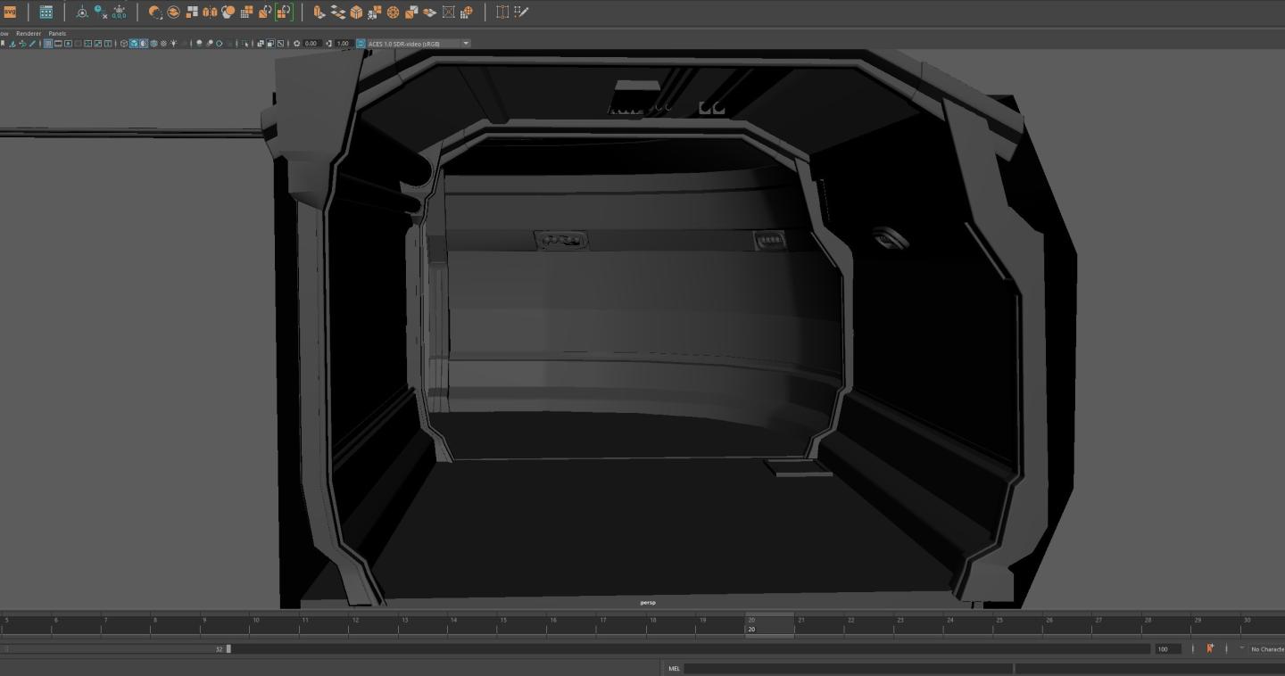The width and height of the screenshot is (1285, 676).
Task: Click the grease pencil icon in panel toolbar
Action: pos(32,43)
